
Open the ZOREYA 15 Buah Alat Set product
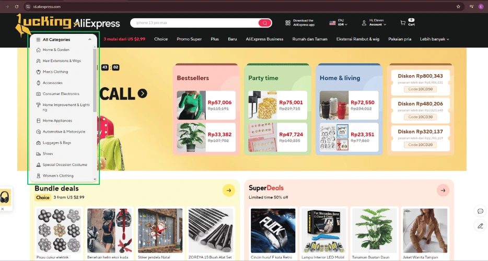[x=211, y=234]
